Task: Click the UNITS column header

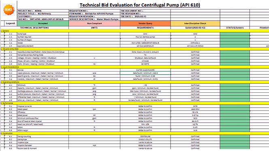Action: pyautogui.click(x=94, y=28)
